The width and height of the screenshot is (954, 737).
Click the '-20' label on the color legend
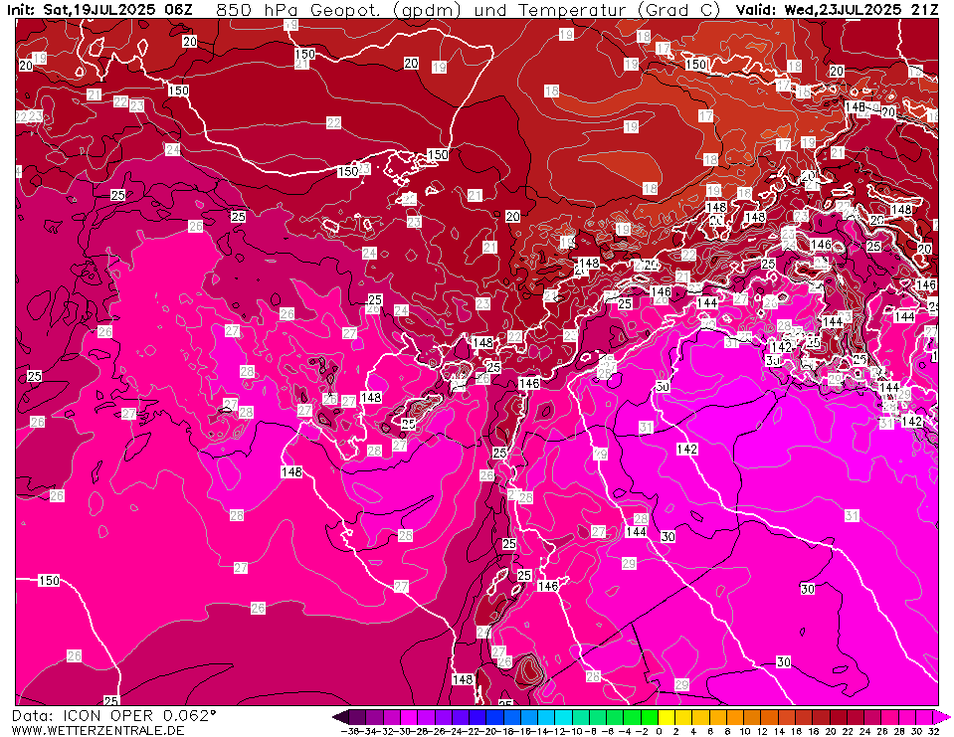486,731
